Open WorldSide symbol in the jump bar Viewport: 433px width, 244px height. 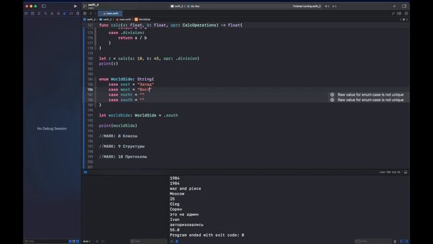point(143,20)
